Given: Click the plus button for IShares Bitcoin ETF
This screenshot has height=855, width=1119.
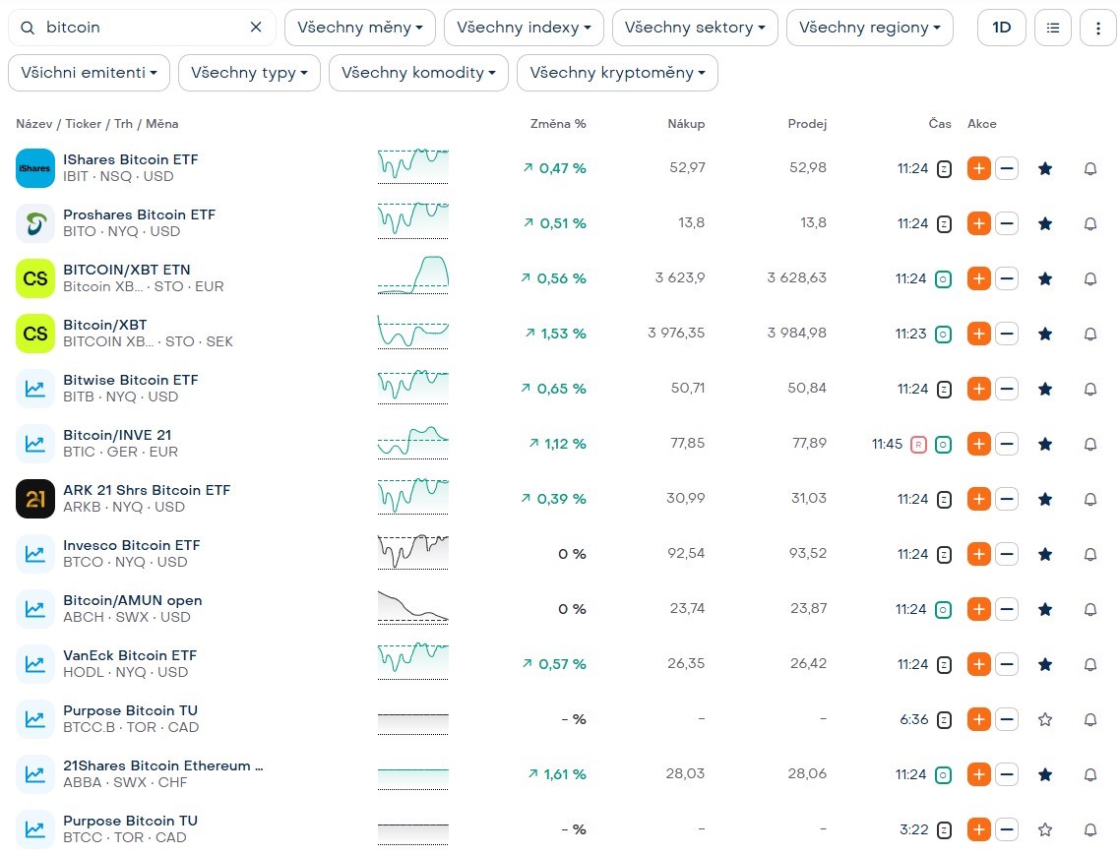Looking at the screenshot, I should click(x=978, y=168).
